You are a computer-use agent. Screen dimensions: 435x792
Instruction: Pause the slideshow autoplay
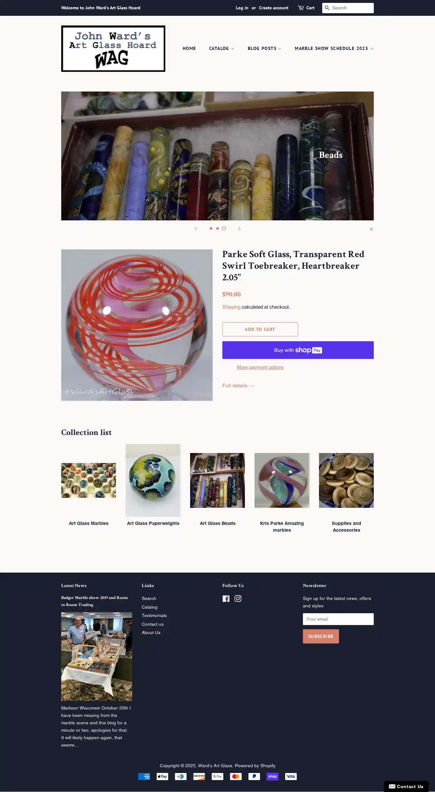click(x=371, y=229)
